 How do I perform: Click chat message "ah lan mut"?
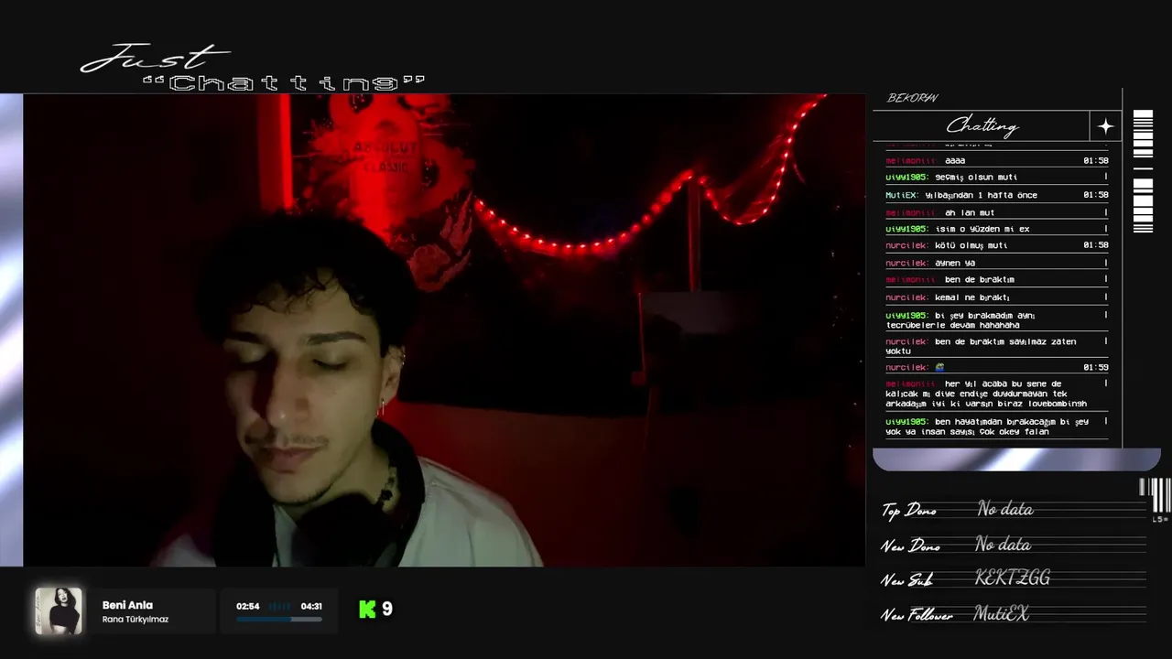pos(969,212)
